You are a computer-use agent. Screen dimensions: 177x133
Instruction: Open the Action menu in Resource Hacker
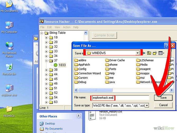click(x=67, y=27)
